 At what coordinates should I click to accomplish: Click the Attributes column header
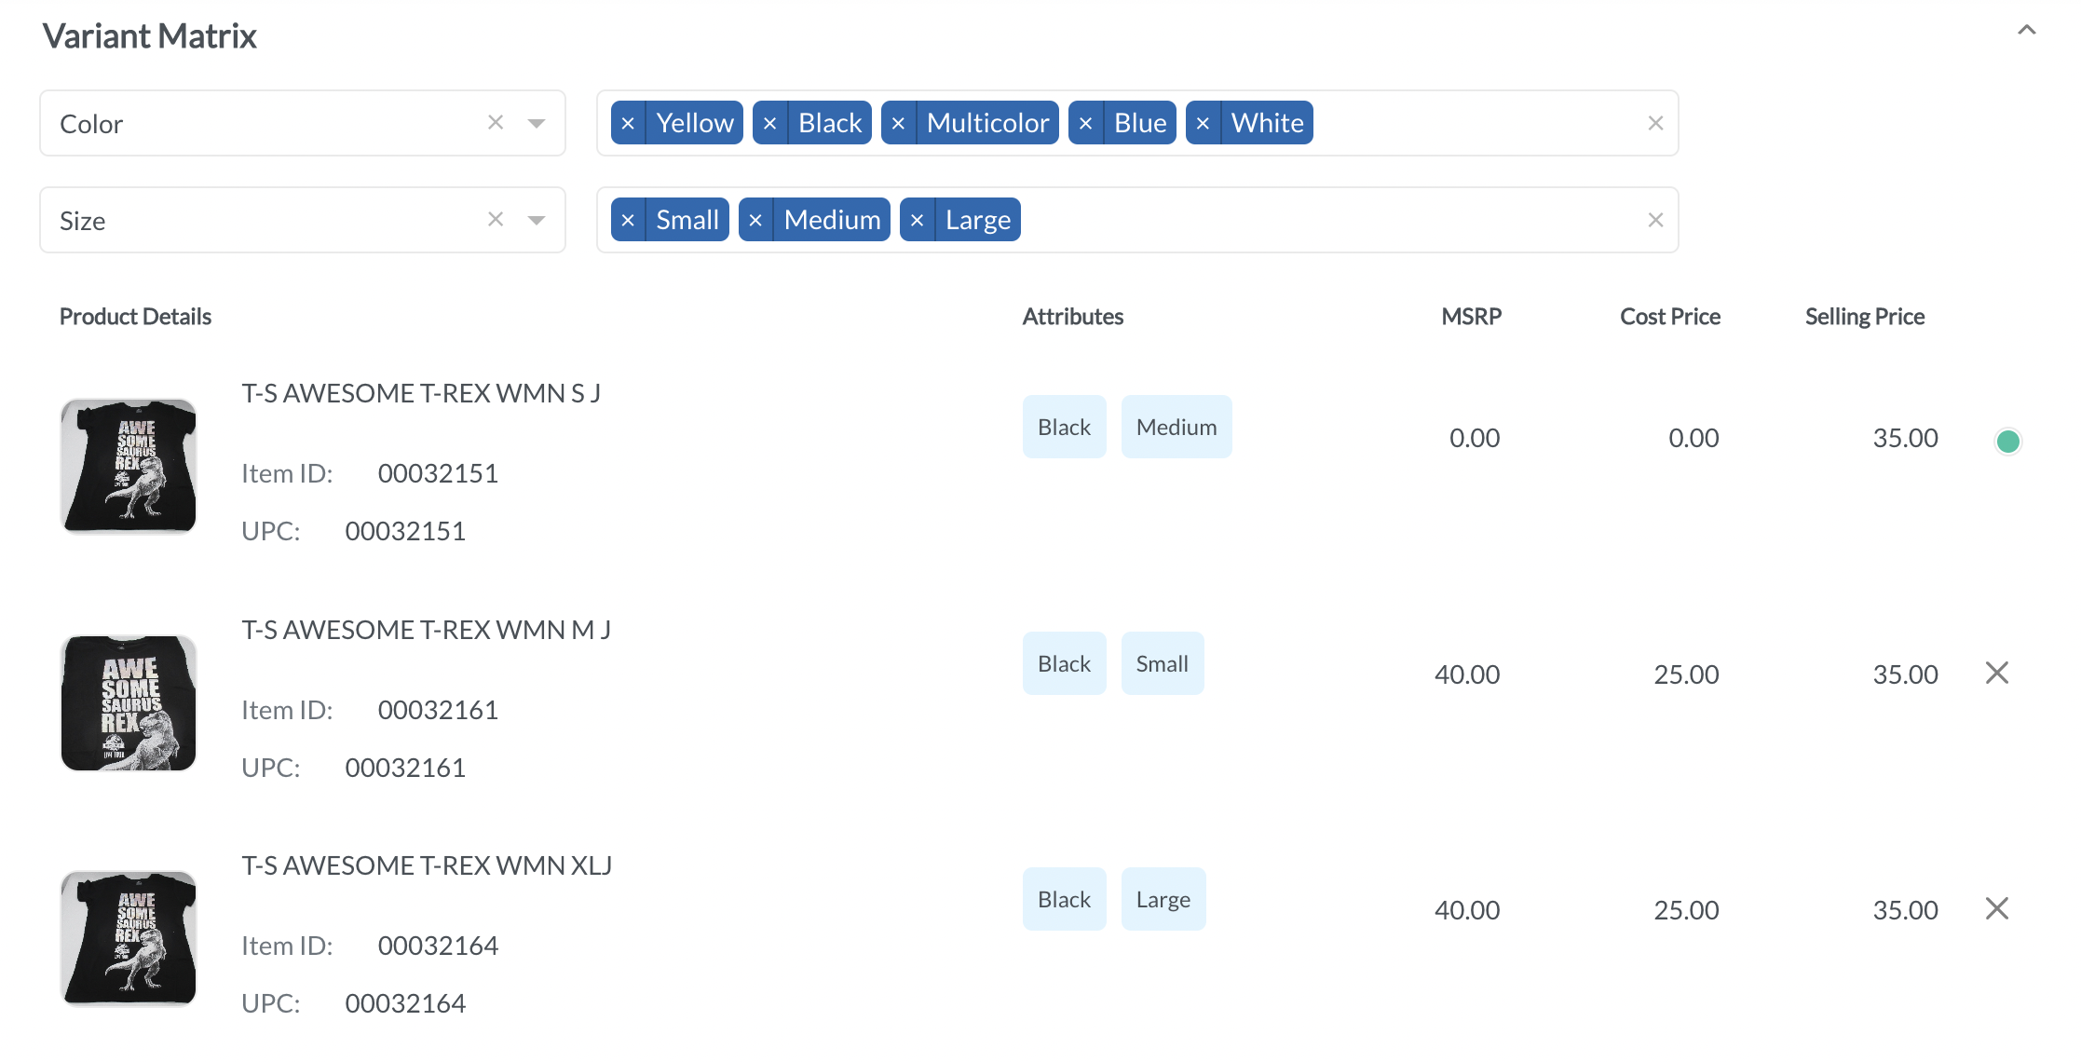1073,317
